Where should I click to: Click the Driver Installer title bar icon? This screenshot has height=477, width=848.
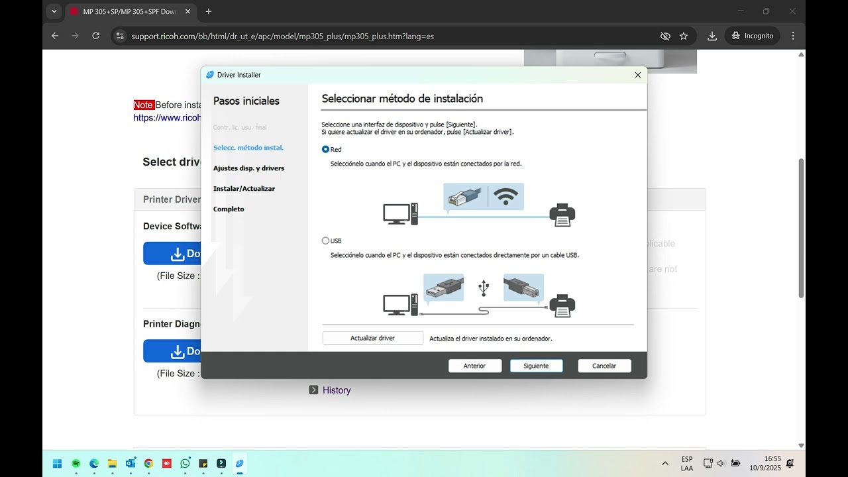[x=210, y=75]
